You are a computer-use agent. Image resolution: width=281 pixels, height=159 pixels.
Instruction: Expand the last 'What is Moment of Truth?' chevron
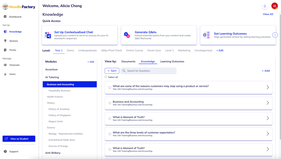pos(268,149)
